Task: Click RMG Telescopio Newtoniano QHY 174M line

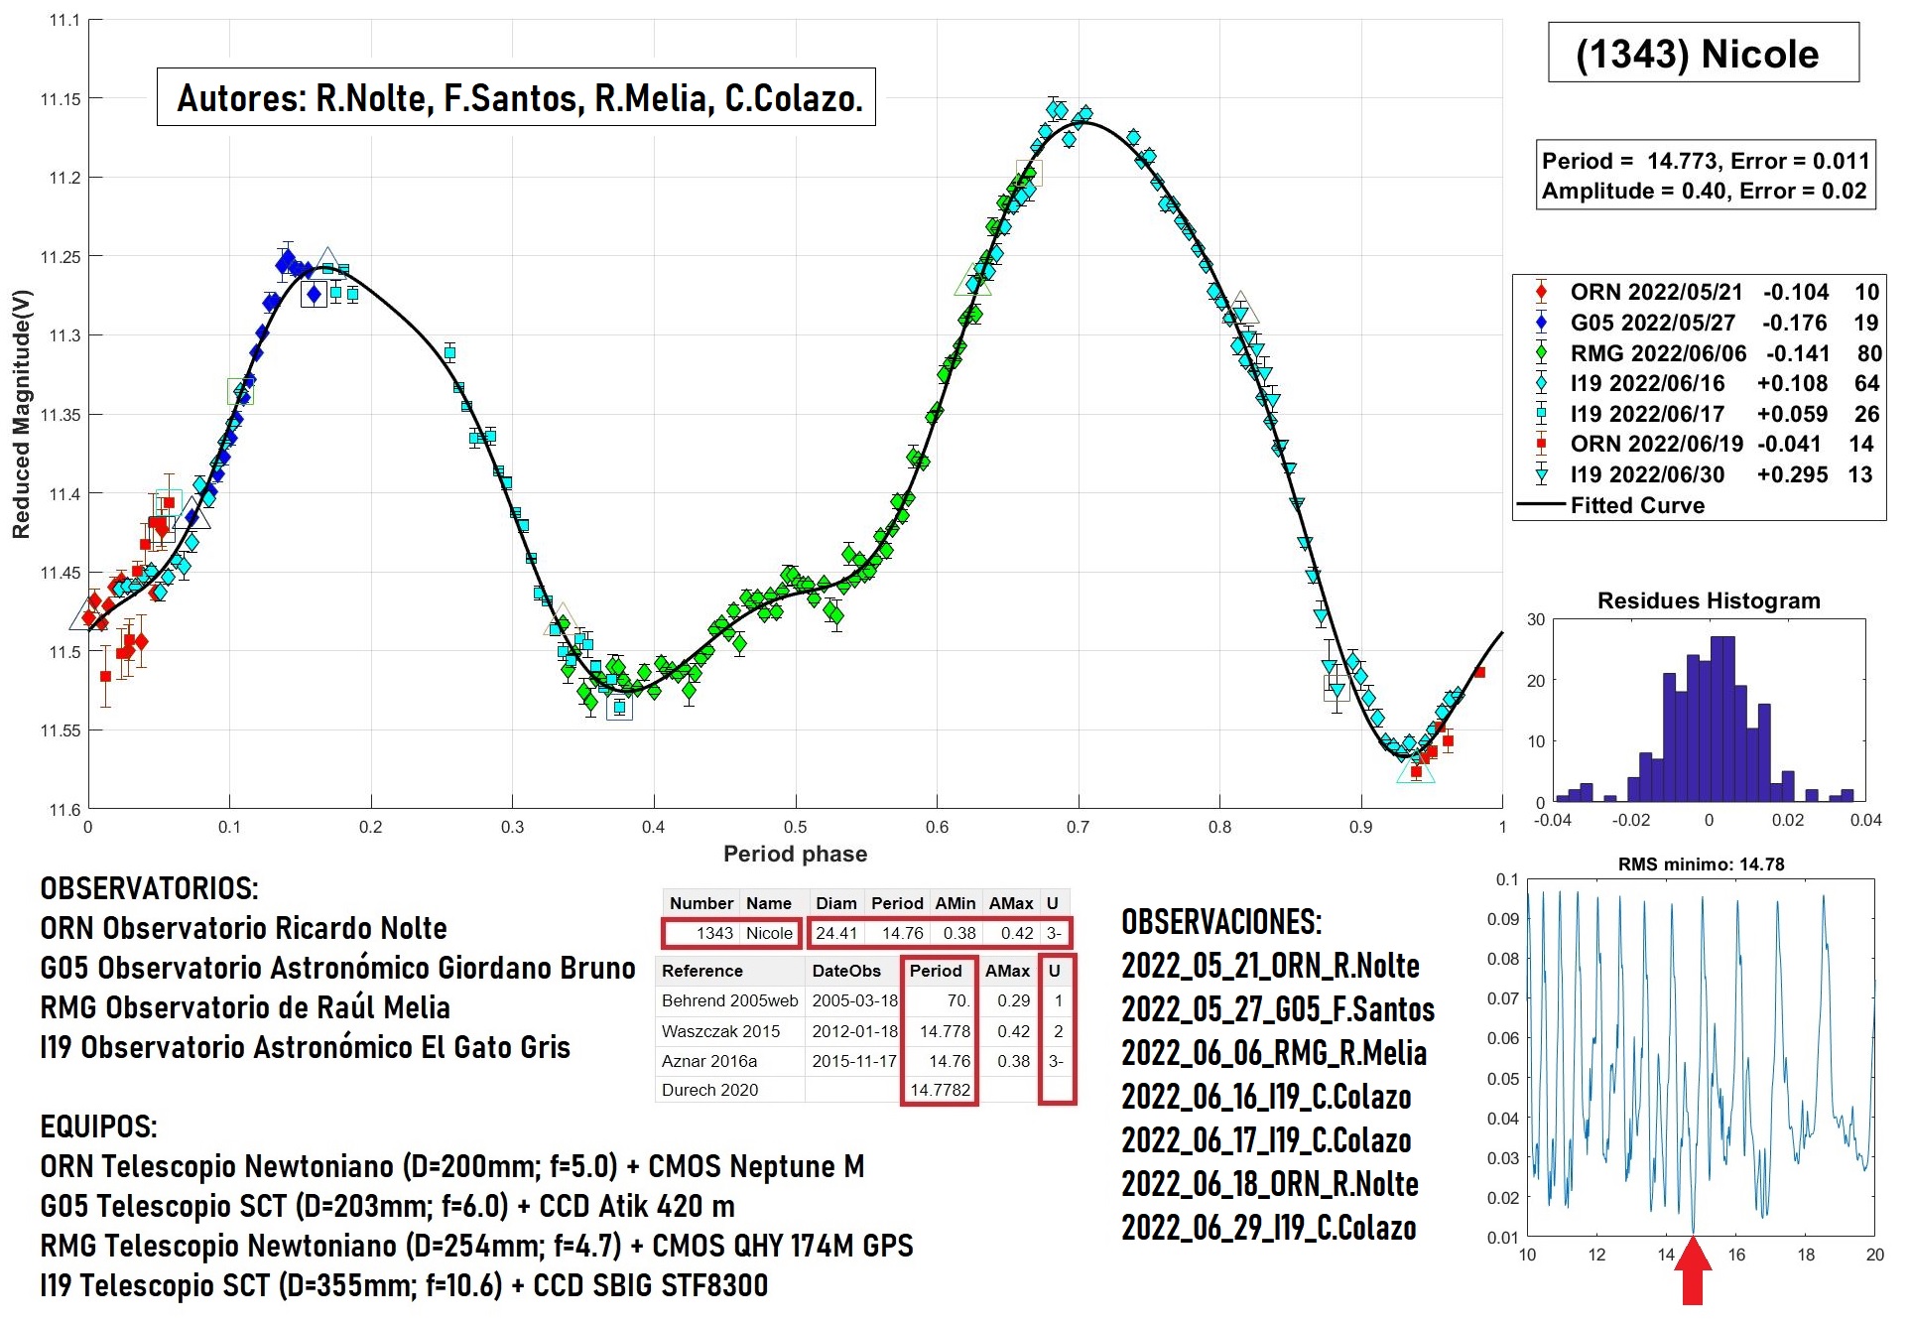Action: click(x=476, y=1246)
